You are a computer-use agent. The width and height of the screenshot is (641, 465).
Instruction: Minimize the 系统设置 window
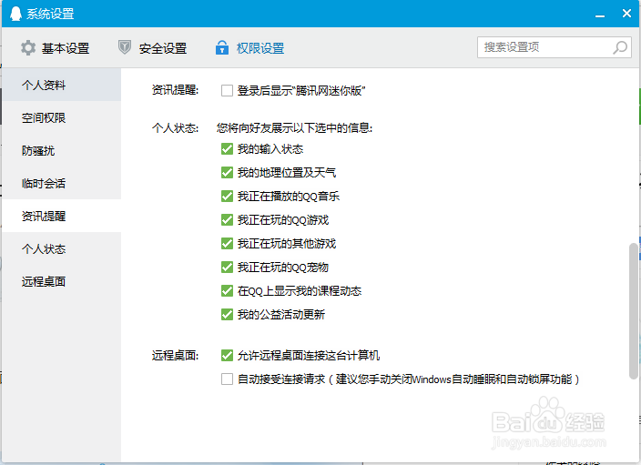point(600,15)
